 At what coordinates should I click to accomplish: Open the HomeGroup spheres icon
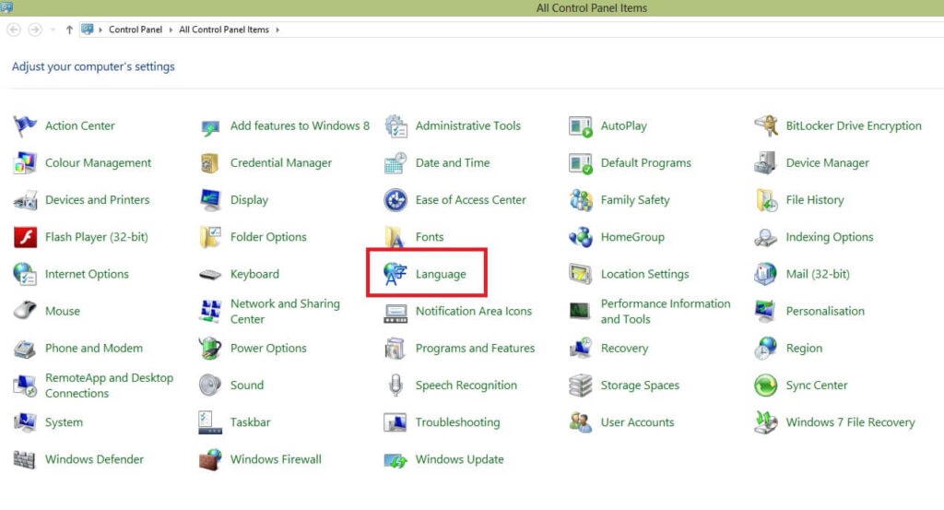581,237
